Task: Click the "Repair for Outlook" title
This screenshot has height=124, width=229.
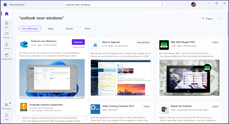Action: tap(181, 106)
